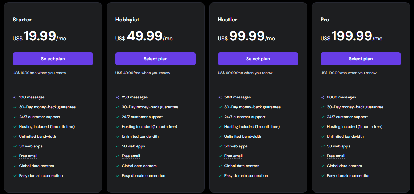Image resolution: width=414 pixels, height=194 pixels.
Task: Click the Hustler plan title
Action: [x=228, y=20]
